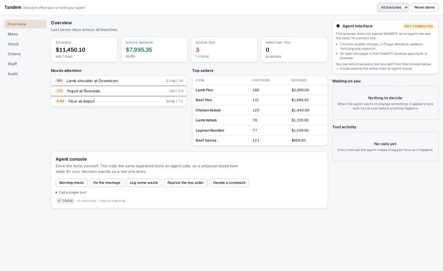Screen dimensions: 443x271
Task: Click the Tool activity heading
Action: coord(344,127)
